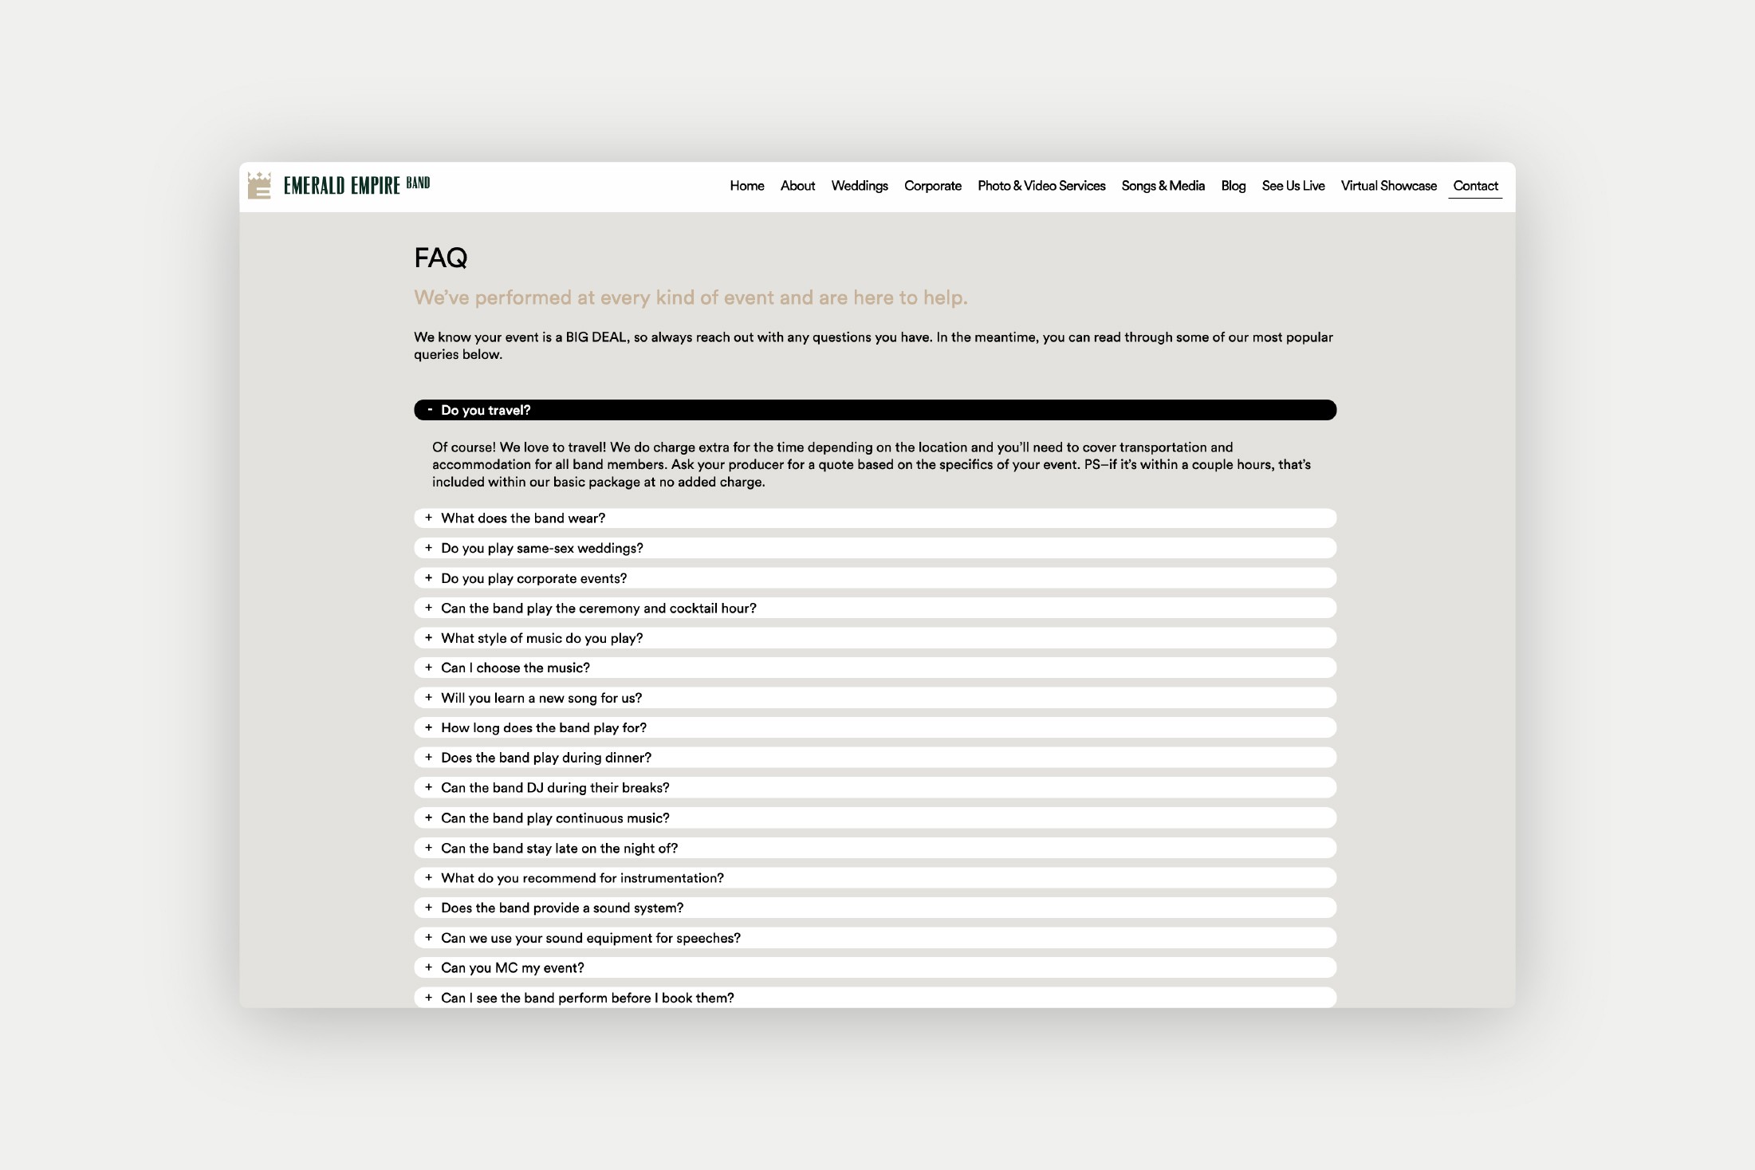The width and height of the screenshot is (1755, 1170).
Task: Click plus icon beside 'Do you play corporate events?'
Action: [428, 578]
